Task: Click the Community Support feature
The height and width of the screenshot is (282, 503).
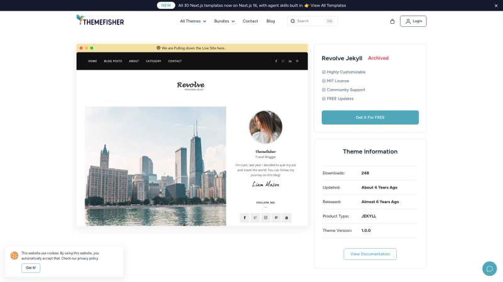Action: pos(343,90)
